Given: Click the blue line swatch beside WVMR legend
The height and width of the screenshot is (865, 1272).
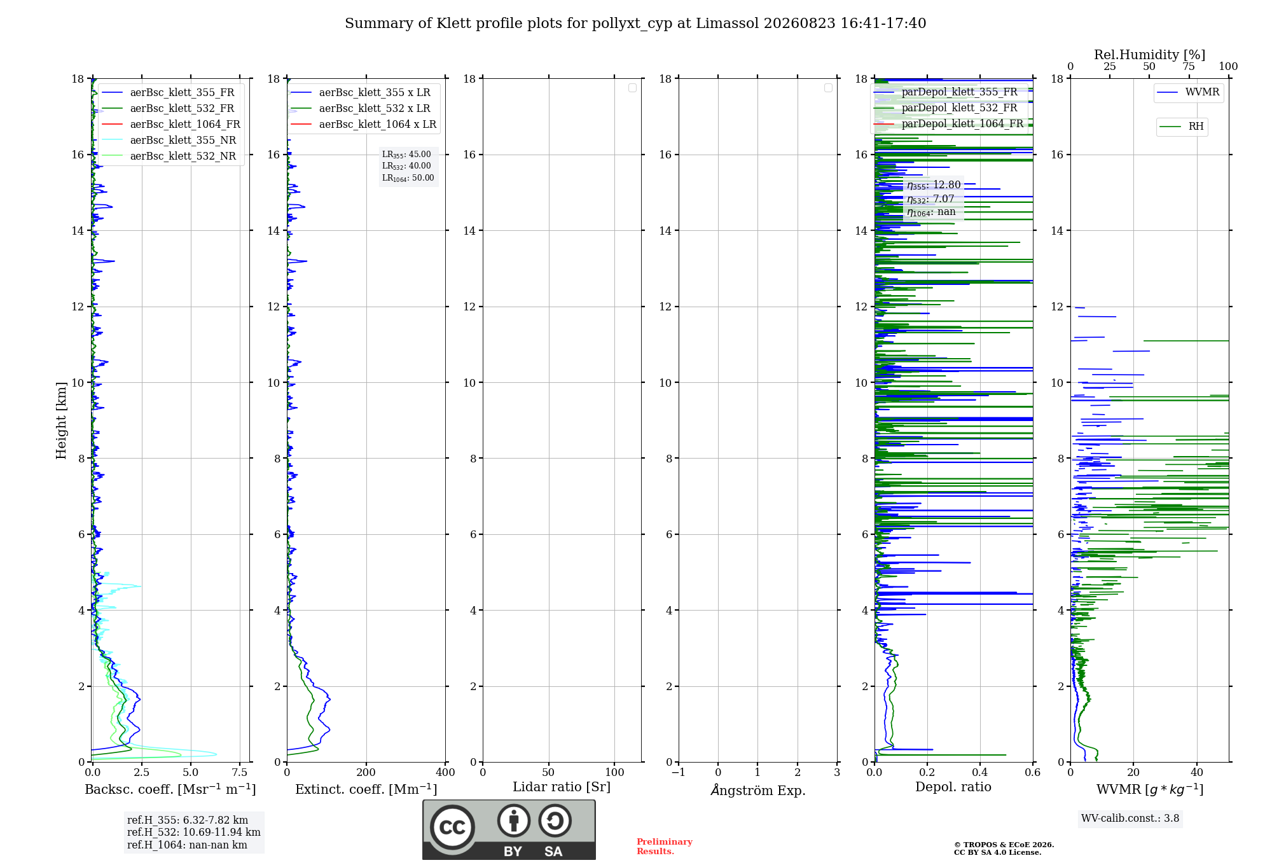Looking at the screenshot, I should (1168, 93).
